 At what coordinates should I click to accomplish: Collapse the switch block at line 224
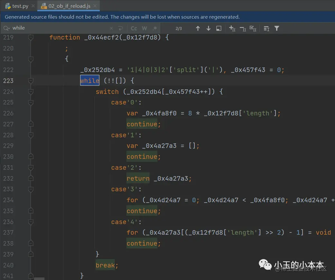pyautogui.click(x=31, y=92)
